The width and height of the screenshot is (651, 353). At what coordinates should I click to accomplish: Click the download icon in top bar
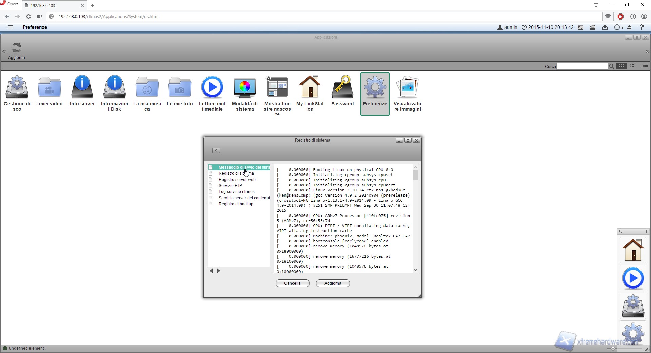point(605,27)
